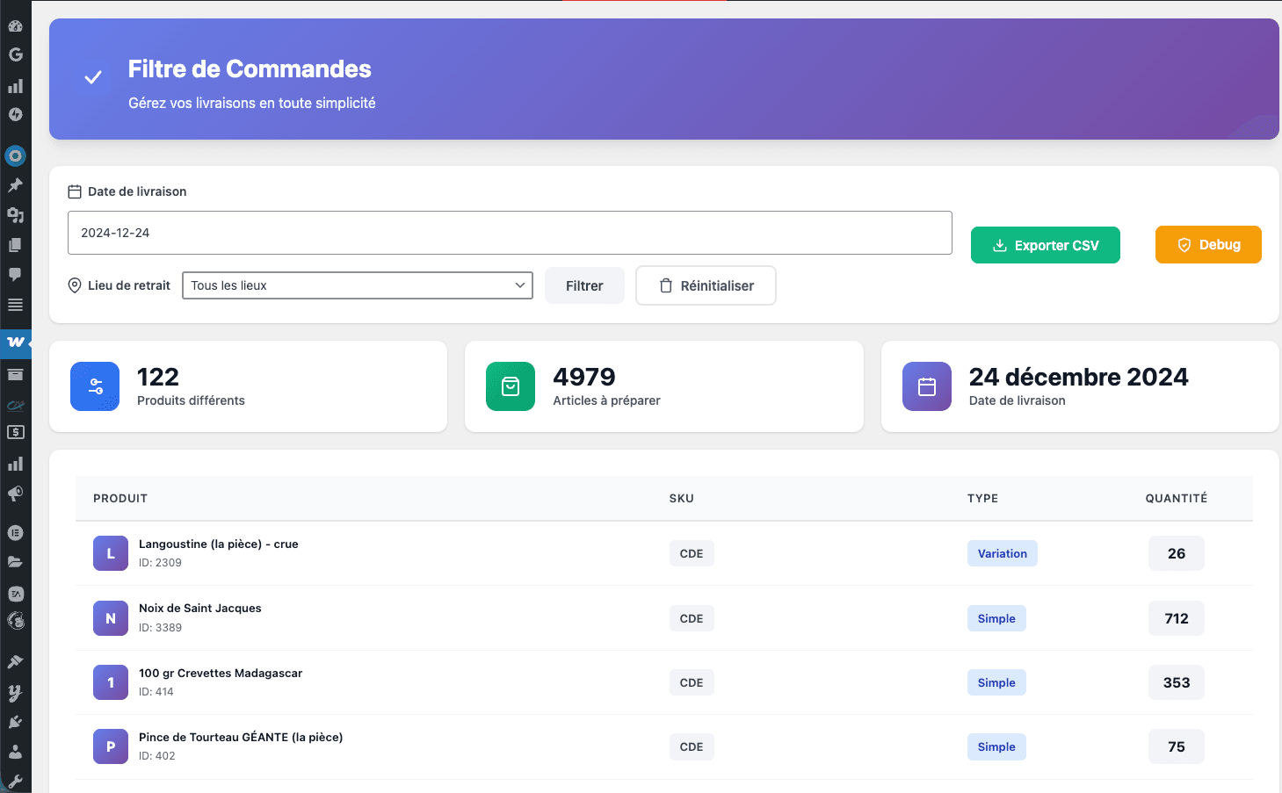Open Posts via the pushpin icon
Image resolution: width=1282 pixels, height=793 pixels.
[x=15, y=184]
